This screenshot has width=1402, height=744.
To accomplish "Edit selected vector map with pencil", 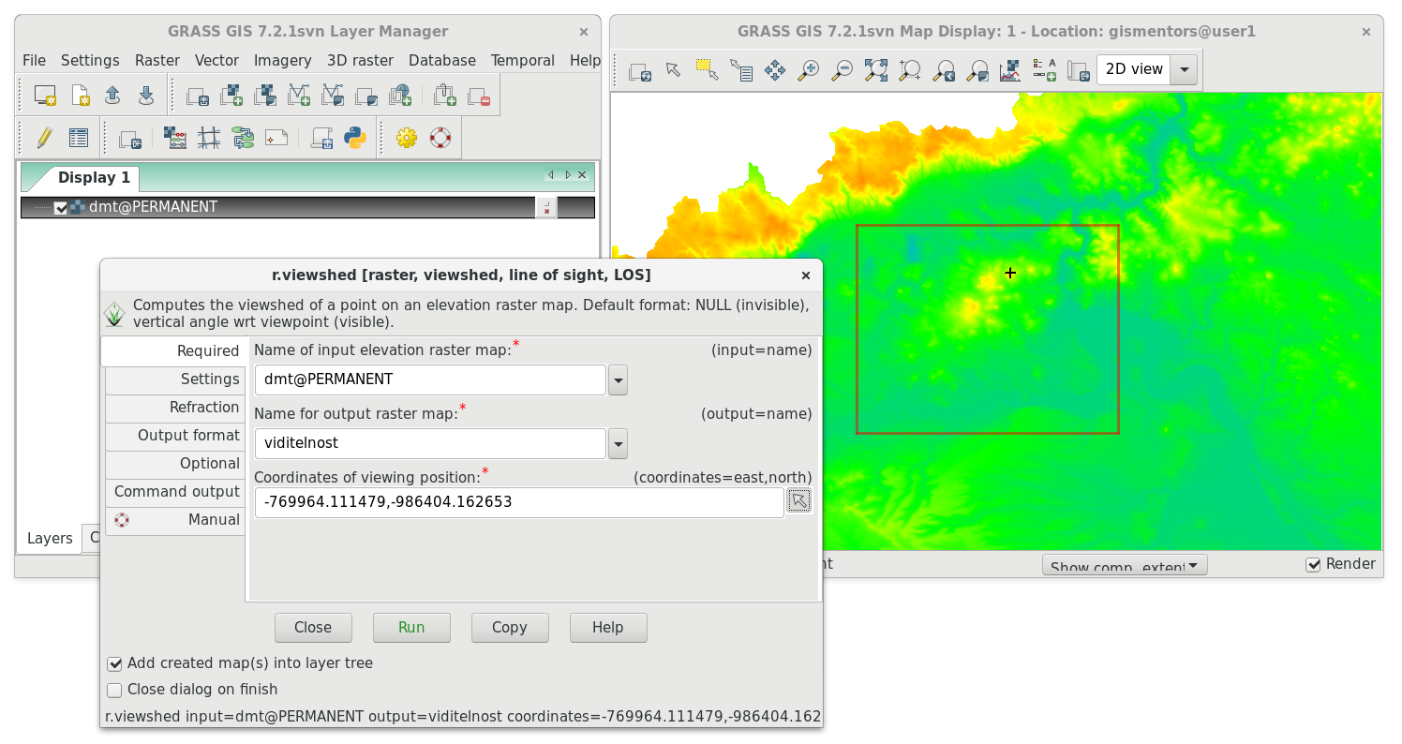I will click(x=45, y=138).
